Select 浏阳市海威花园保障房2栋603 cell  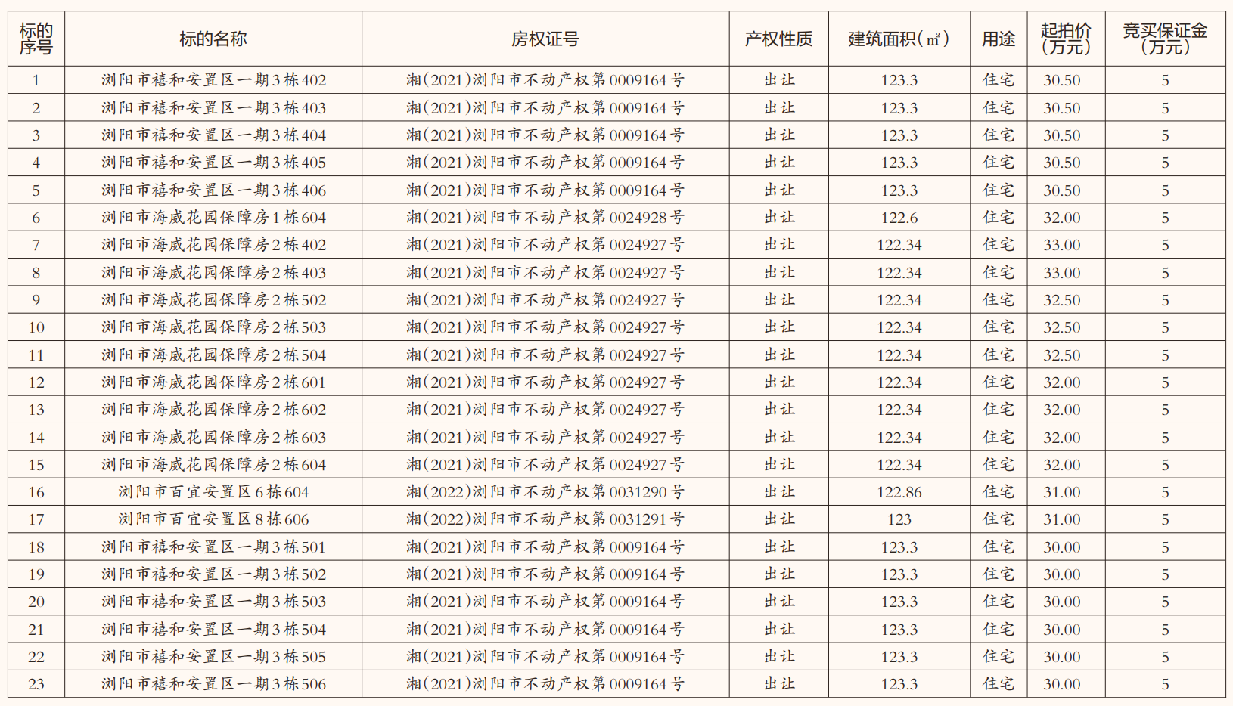[213, 438]
